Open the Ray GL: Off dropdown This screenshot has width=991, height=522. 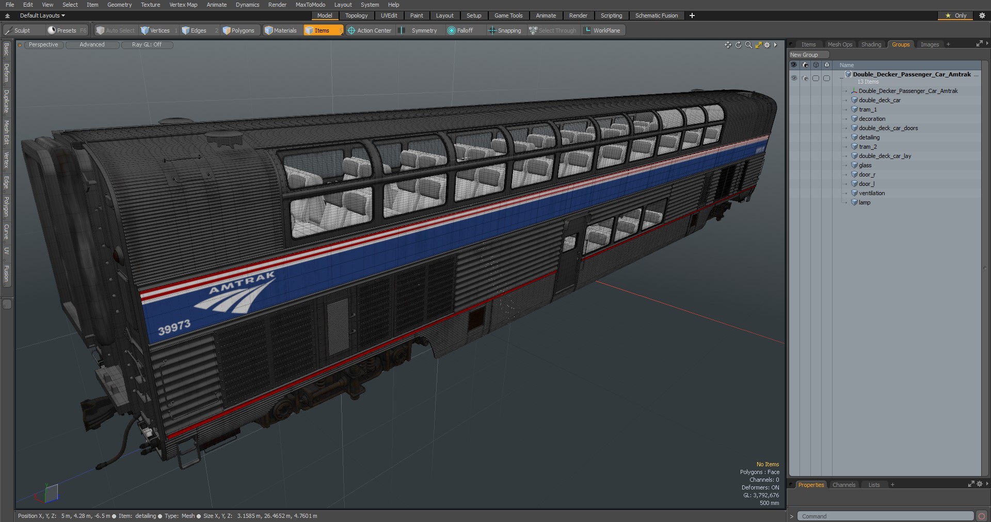(x=147, y=45)
